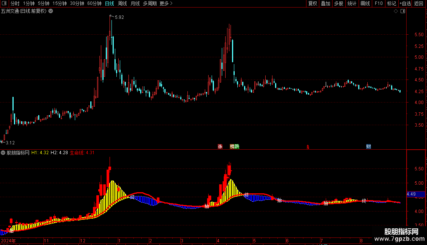Click the 跌 event marker
This screenshot has height=245, width=427.
(237, 146)
